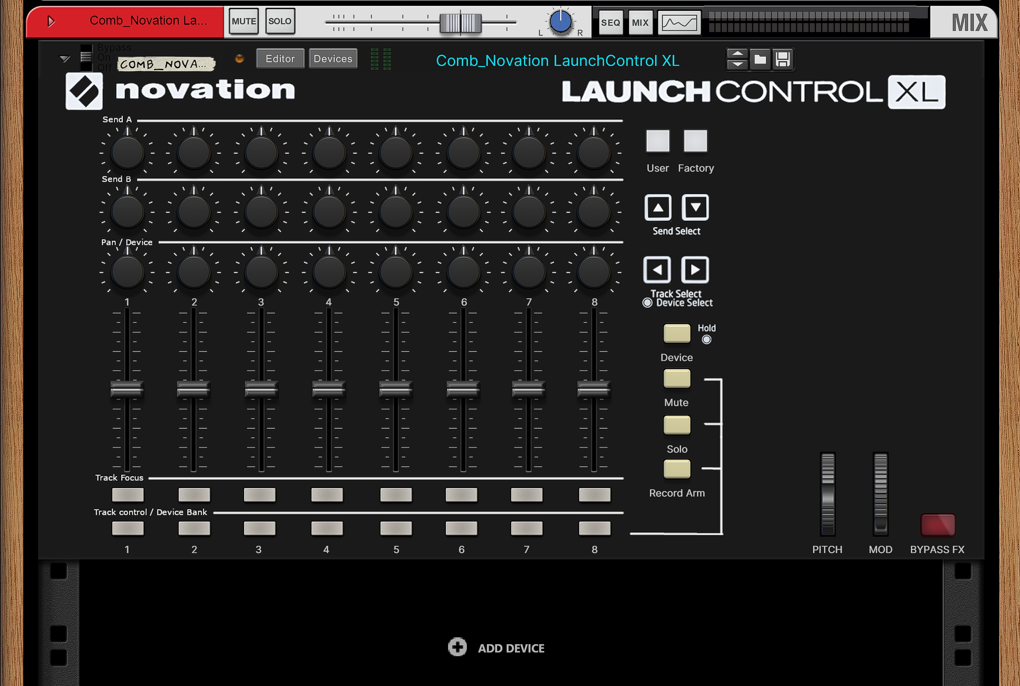This screenshot has height=686, width=1020.
Task: Click Send B knob for channel 2
Action: (194, 212)
